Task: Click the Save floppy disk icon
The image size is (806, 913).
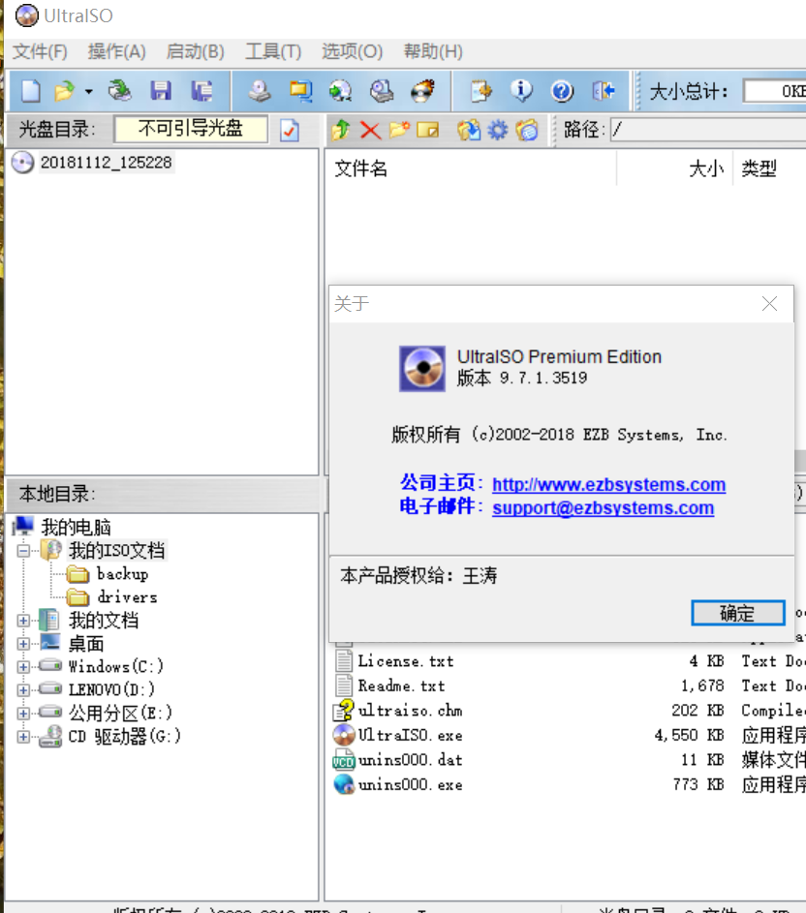Action: pos(160,91)
